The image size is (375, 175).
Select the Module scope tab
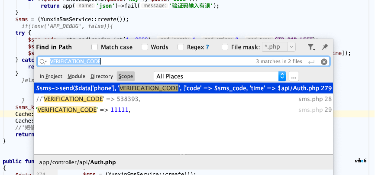(x=76, y=76)
